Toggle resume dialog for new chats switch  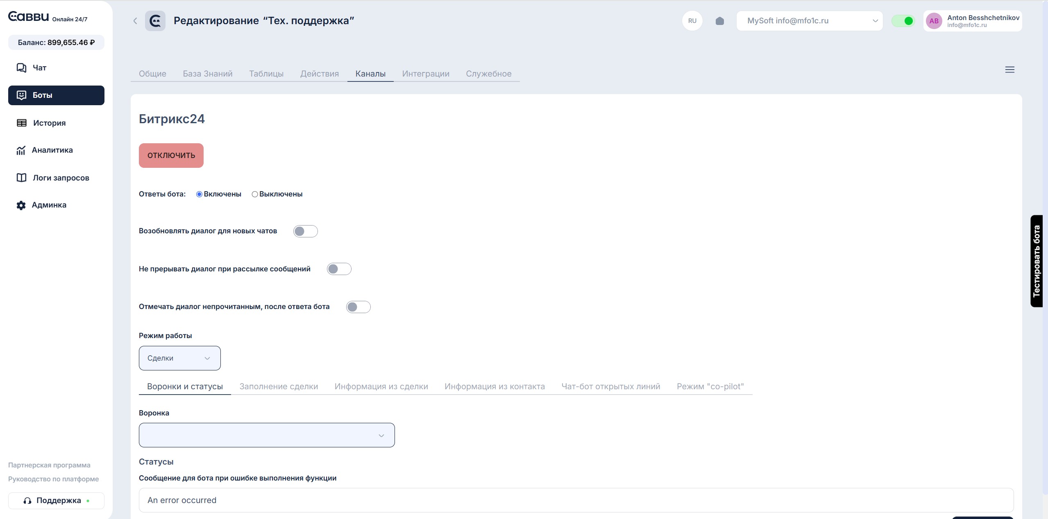tap(305, 231)
